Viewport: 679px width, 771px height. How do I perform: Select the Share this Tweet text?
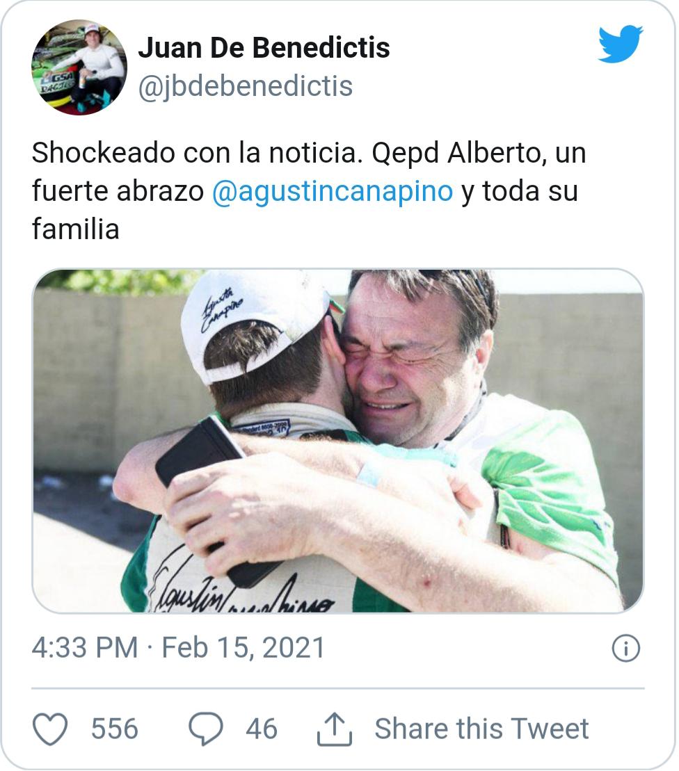click(481, 729)
